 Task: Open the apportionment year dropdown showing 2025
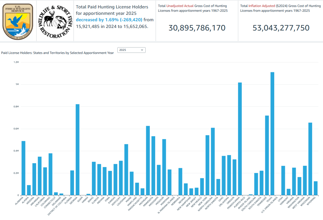[131, 50]
